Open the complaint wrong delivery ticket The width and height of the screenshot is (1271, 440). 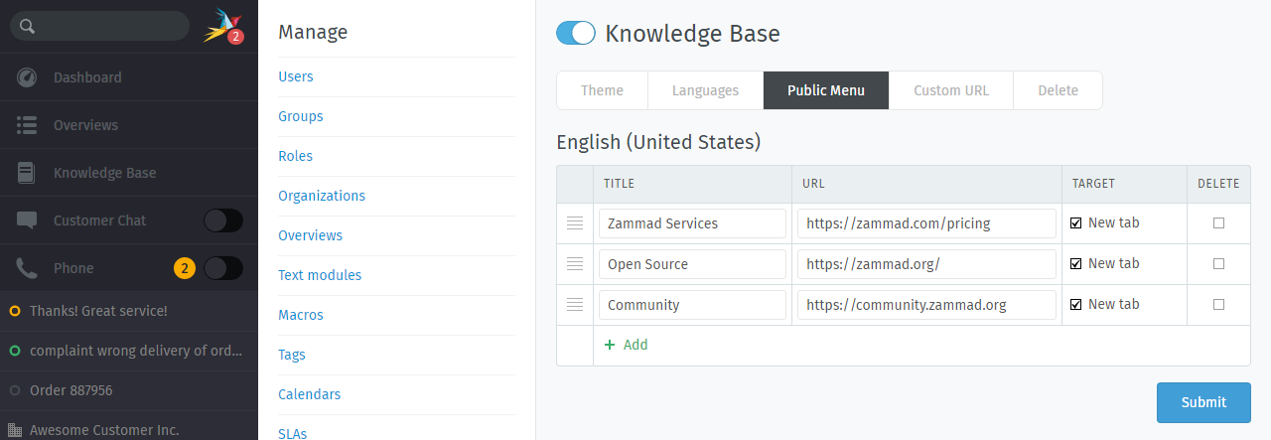click(x=129, y=351)
